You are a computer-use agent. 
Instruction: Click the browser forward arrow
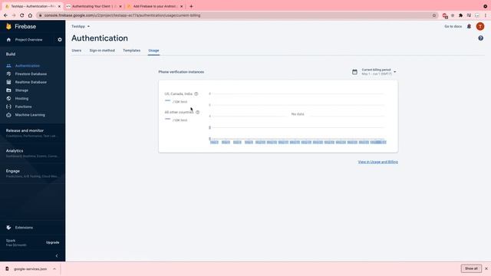14,15
